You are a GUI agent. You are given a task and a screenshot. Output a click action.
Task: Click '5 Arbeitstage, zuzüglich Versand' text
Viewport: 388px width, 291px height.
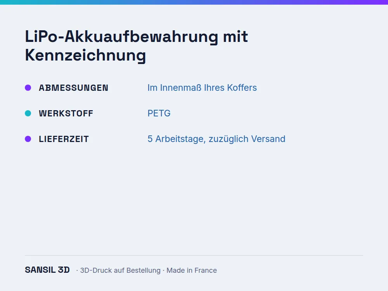point(216,139)
